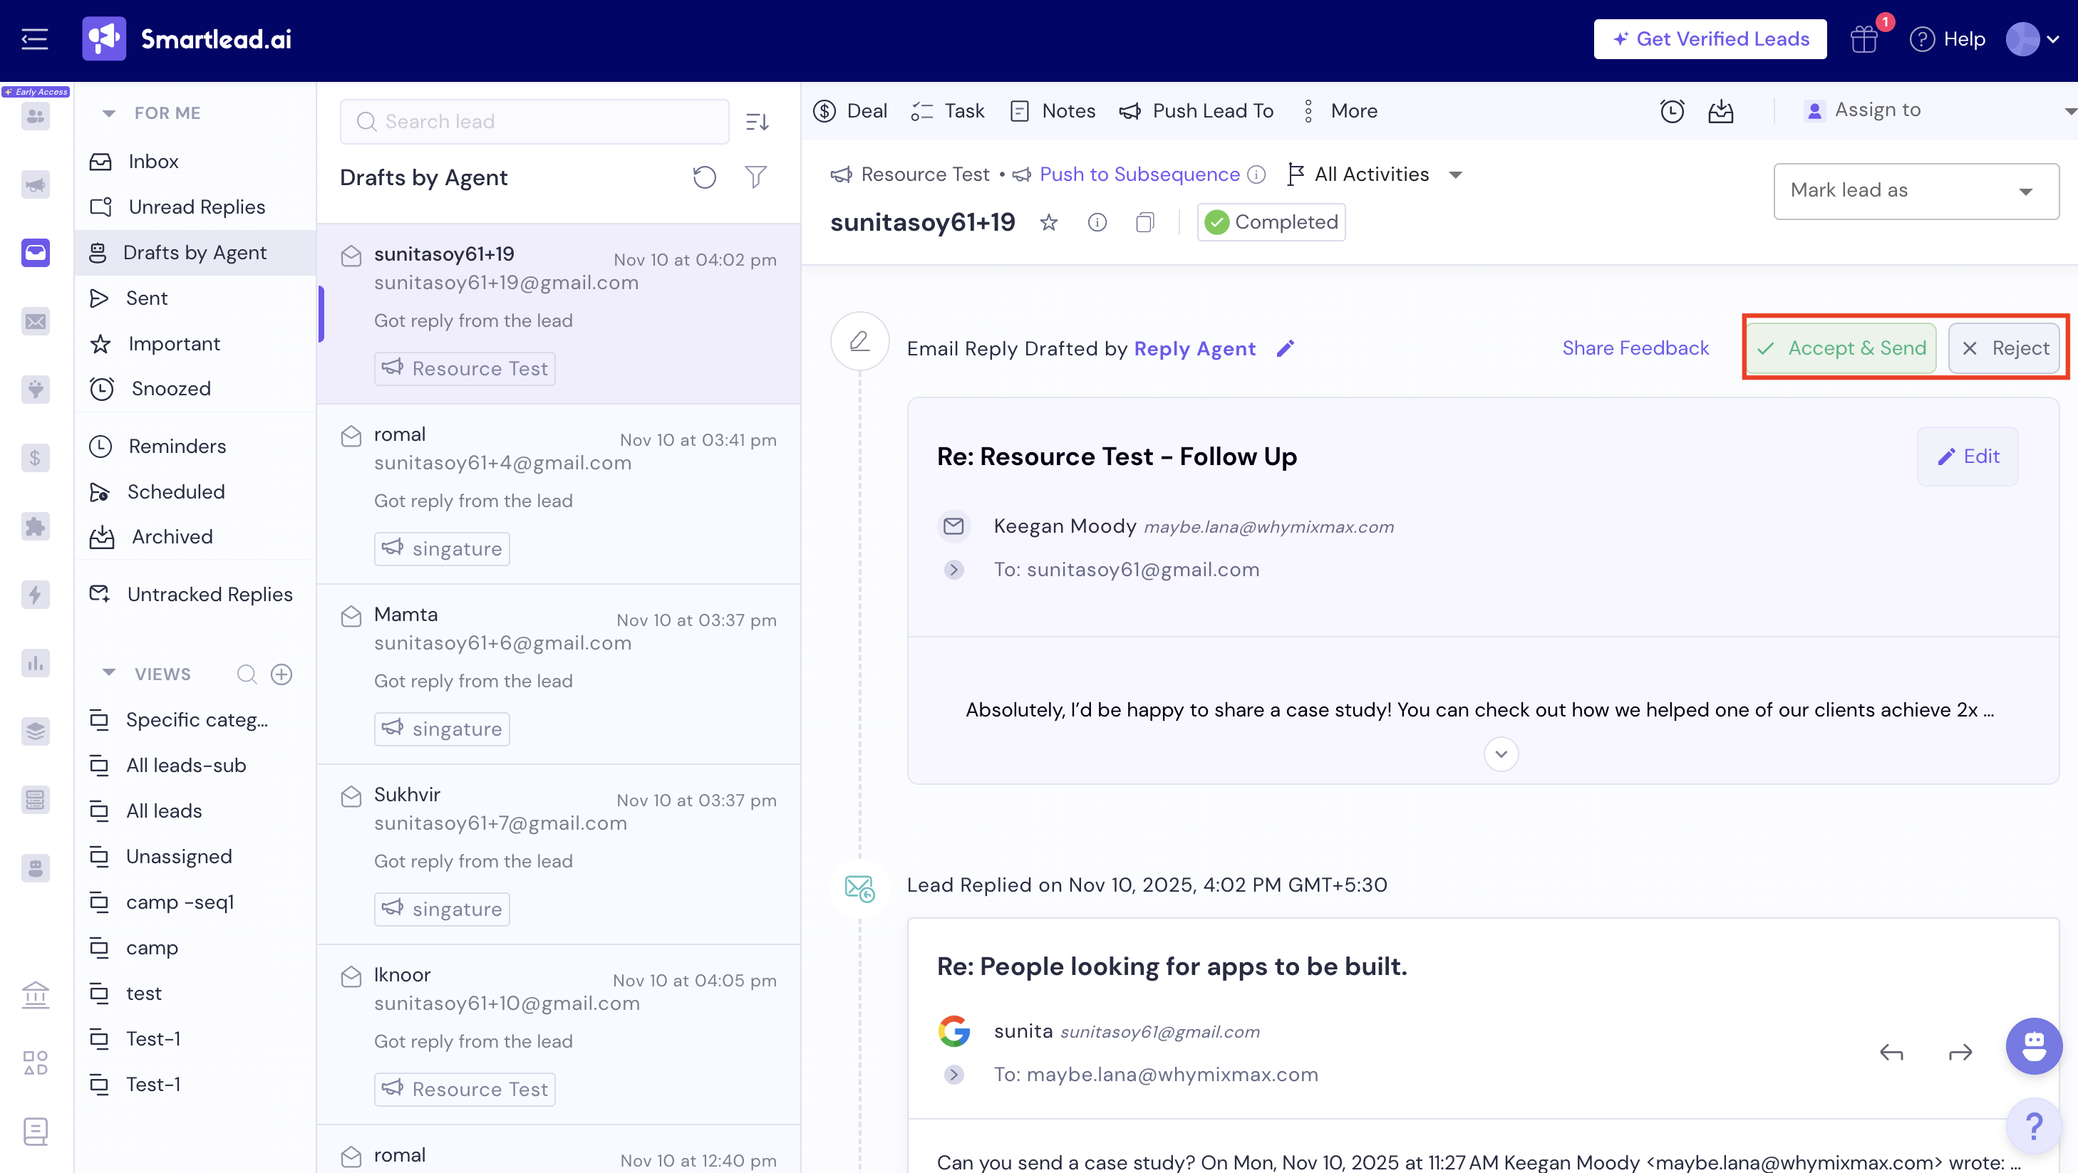Viewport: 2078px width, 1173px height.
Task: Expand the drafted email body chevron
Action: [x=1500, y=754]
